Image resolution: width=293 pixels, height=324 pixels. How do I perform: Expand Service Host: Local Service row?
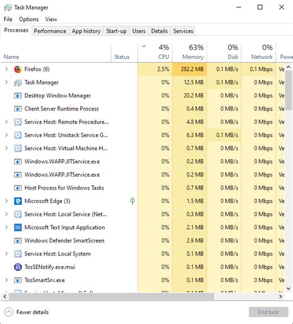pos(6,214)
